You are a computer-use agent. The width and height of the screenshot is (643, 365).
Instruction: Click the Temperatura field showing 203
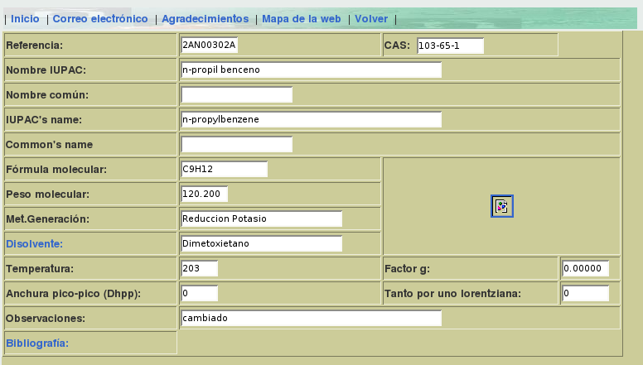tap(199, 268)
